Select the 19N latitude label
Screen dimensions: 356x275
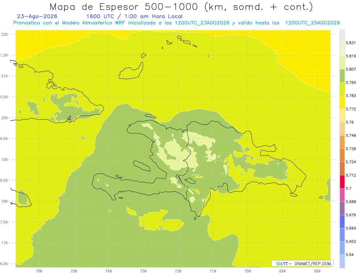pos(4,160)
